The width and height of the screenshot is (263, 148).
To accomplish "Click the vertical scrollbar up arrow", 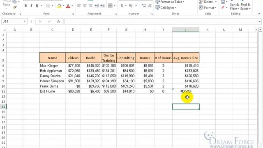I will pos(260,30).
